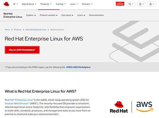Image resolution: width=159 pixels, height=118 pixels.
Task: Open the Documentation link
Action: [96, 15]
